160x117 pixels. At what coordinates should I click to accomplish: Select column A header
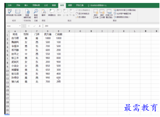tap(15, 31)
